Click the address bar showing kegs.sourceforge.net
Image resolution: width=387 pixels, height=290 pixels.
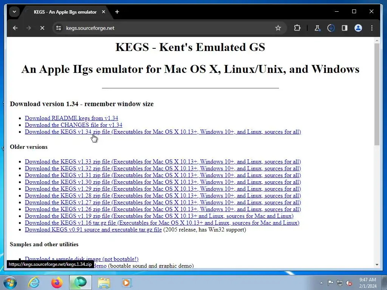[x=169, y=28]
